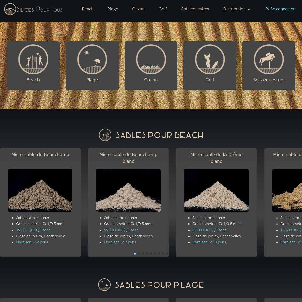Click the icon beside Sables pour Plage heading
Image resolution: width=302 pixels, height=302 pixels.
click(x=104, y=285)
